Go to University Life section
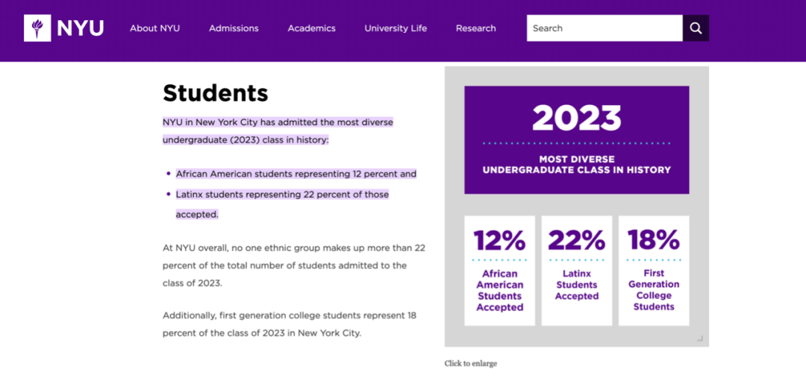 click(x=396, y=28)
